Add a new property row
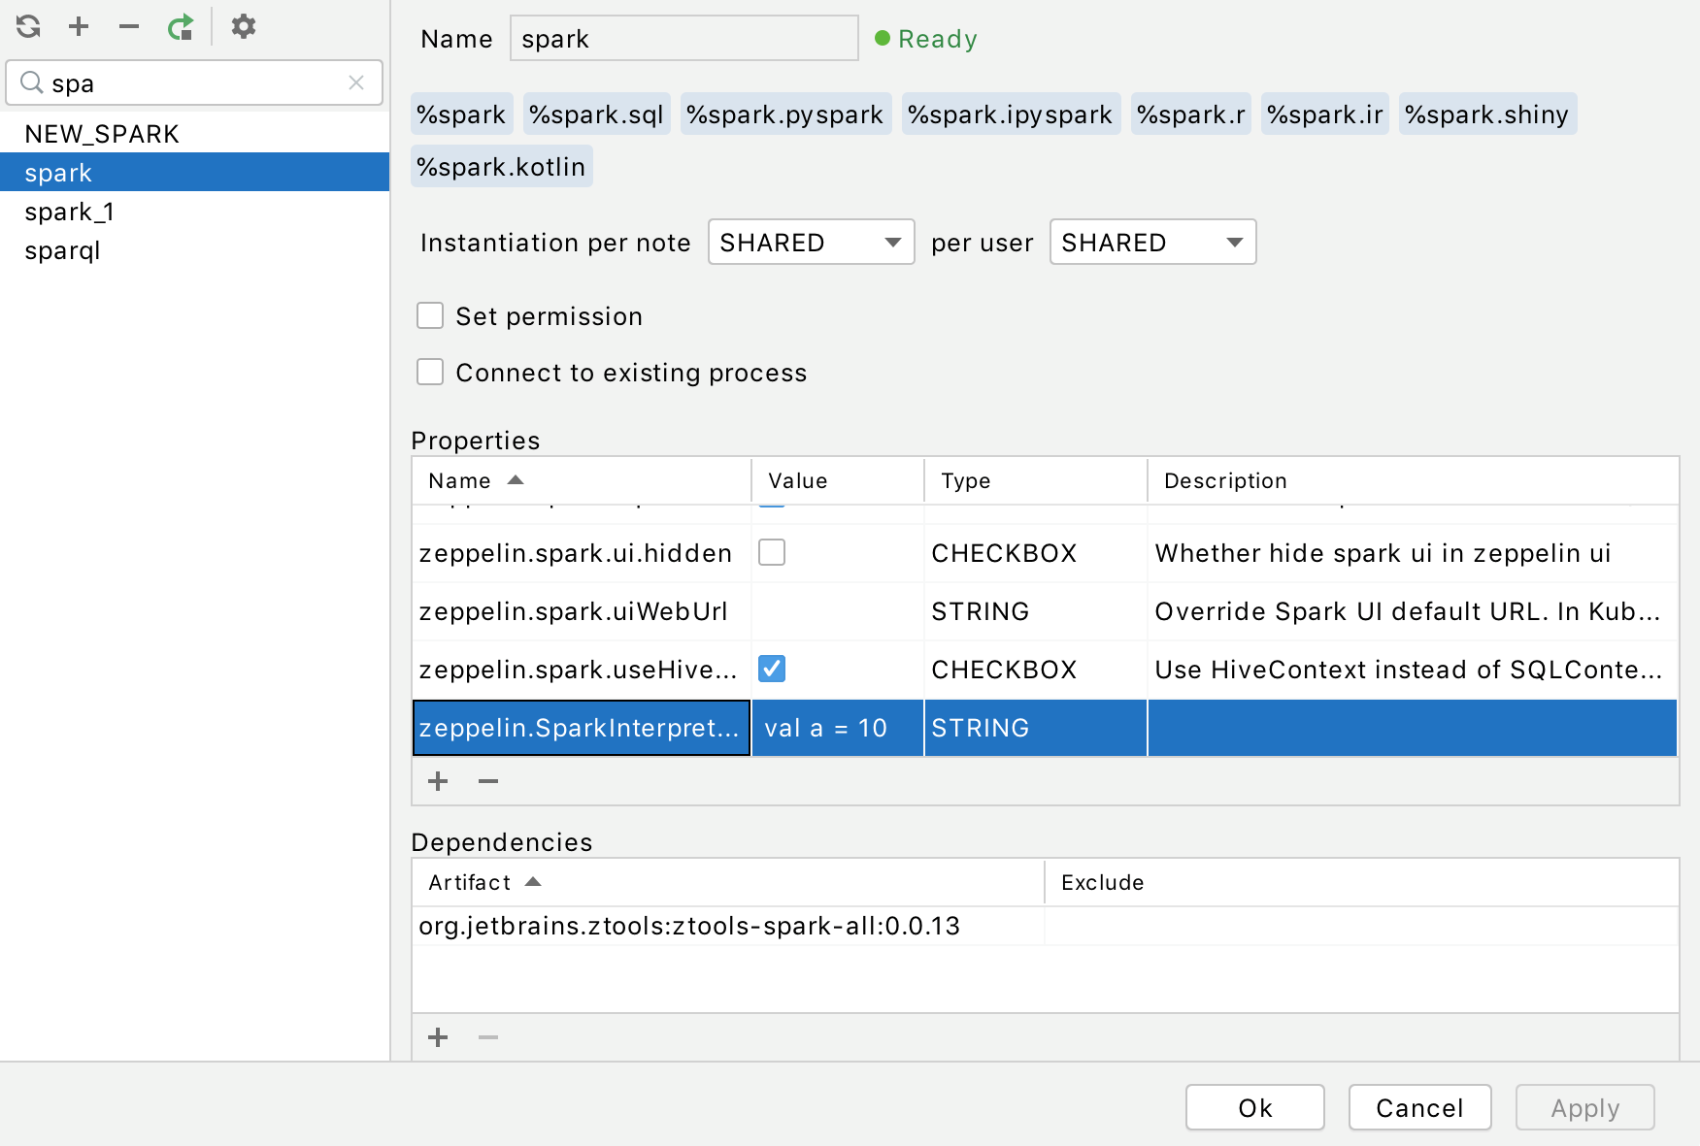Viewport: 1700px width, 1146px height. pos(438,781)
